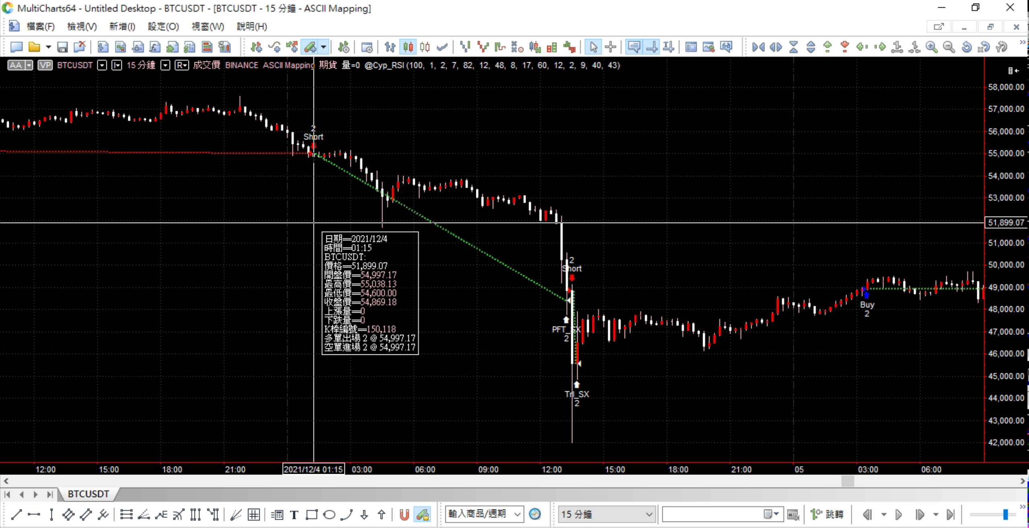Expand the BTCUSDT symbol dropdown arrow
Viewport: 1029px width, 528px height.
[x=102, y=65]
